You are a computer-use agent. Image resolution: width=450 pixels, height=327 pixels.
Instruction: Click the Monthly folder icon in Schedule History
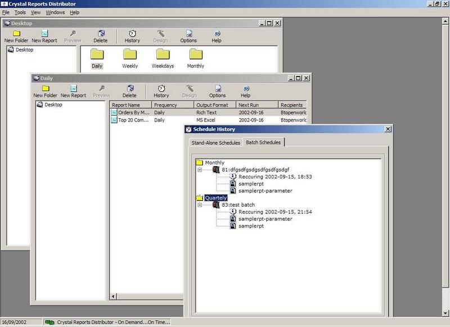coord(199,163)
